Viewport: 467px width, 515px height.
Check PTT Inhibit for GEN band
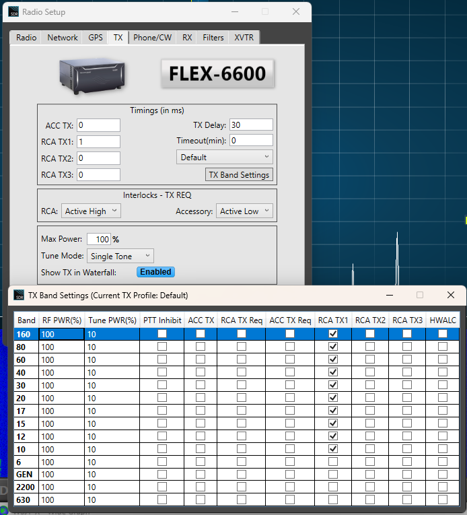162,475
